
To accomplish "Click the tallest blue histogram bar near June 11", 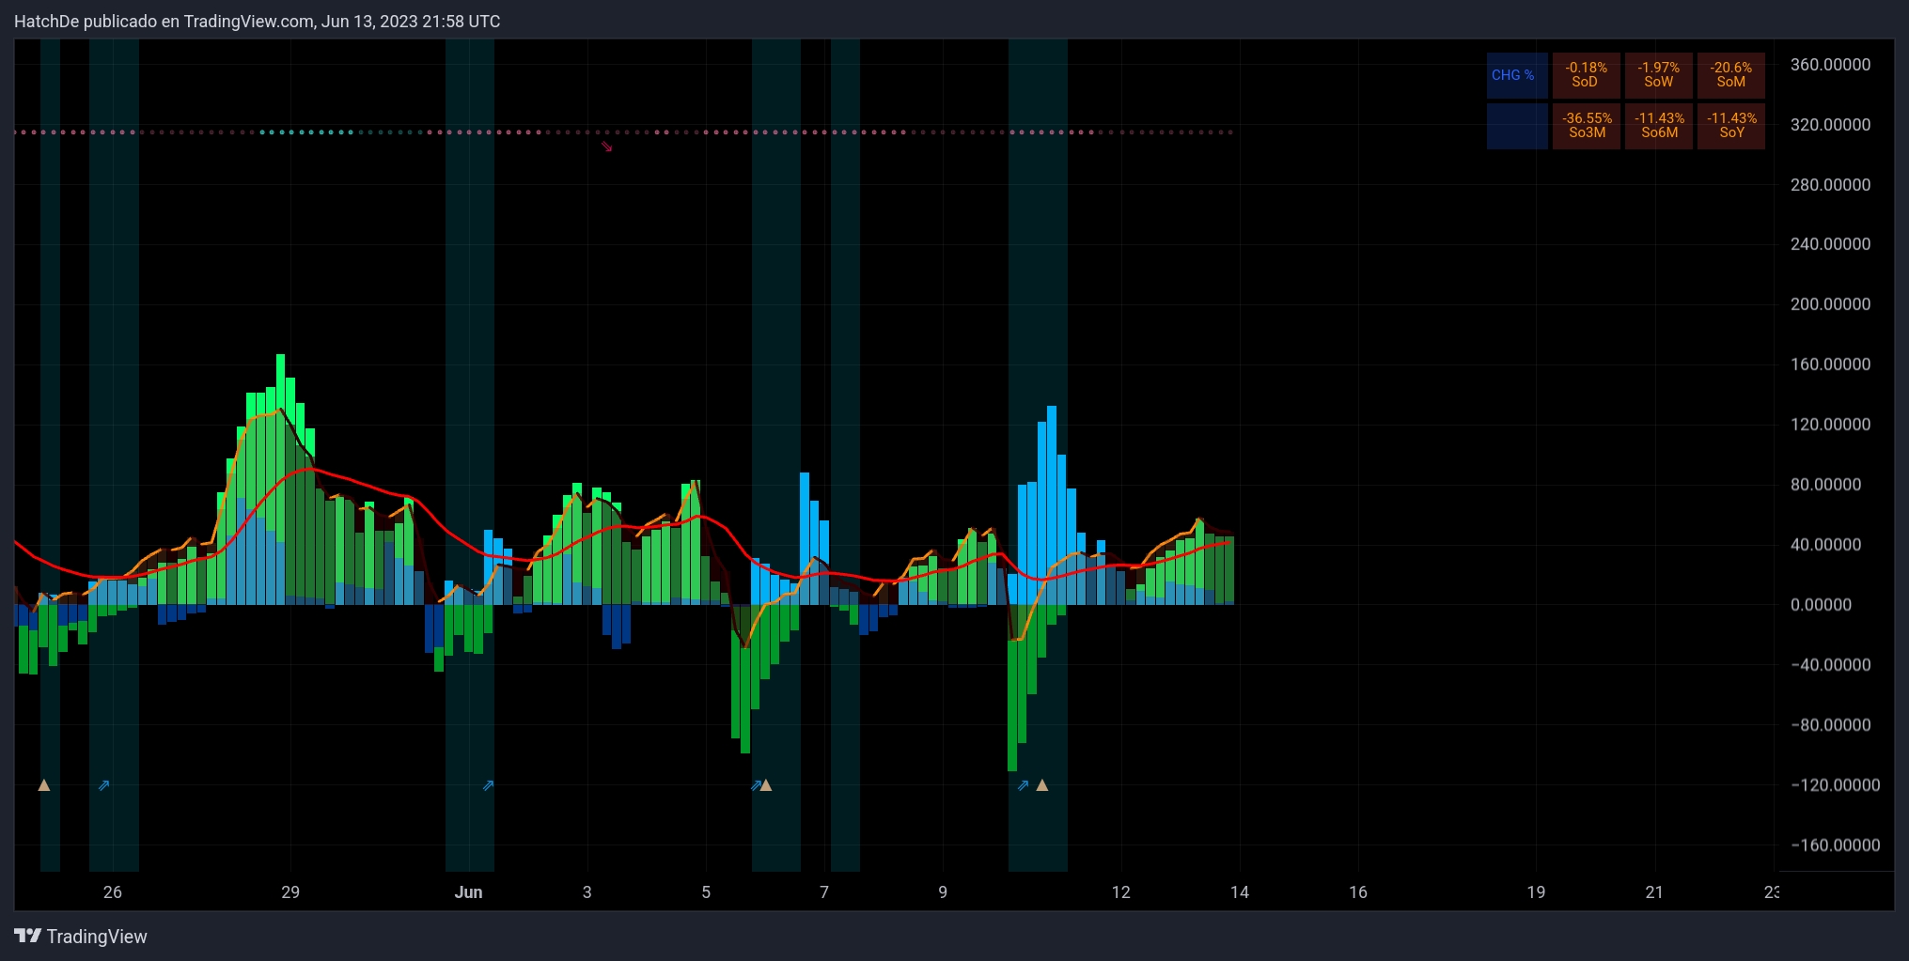I will pos(1052,504).
